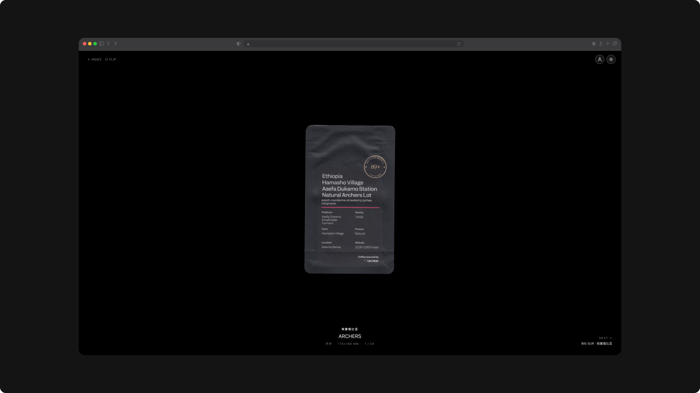
Task: Open NEXT item Big Sur link
Action: [x=597, y=341]
